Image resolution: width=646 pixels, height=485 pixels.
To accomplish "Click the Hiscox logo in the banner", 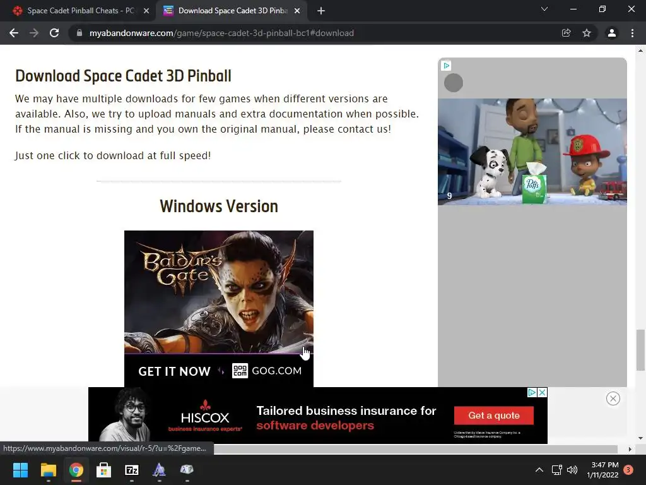I will click(x=205, y=416).
